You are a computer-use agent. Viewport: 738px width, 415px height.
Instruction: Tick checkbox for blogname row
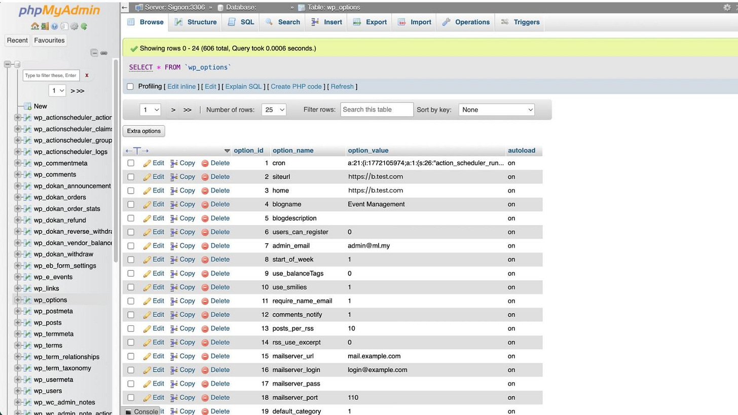[131, 204]
